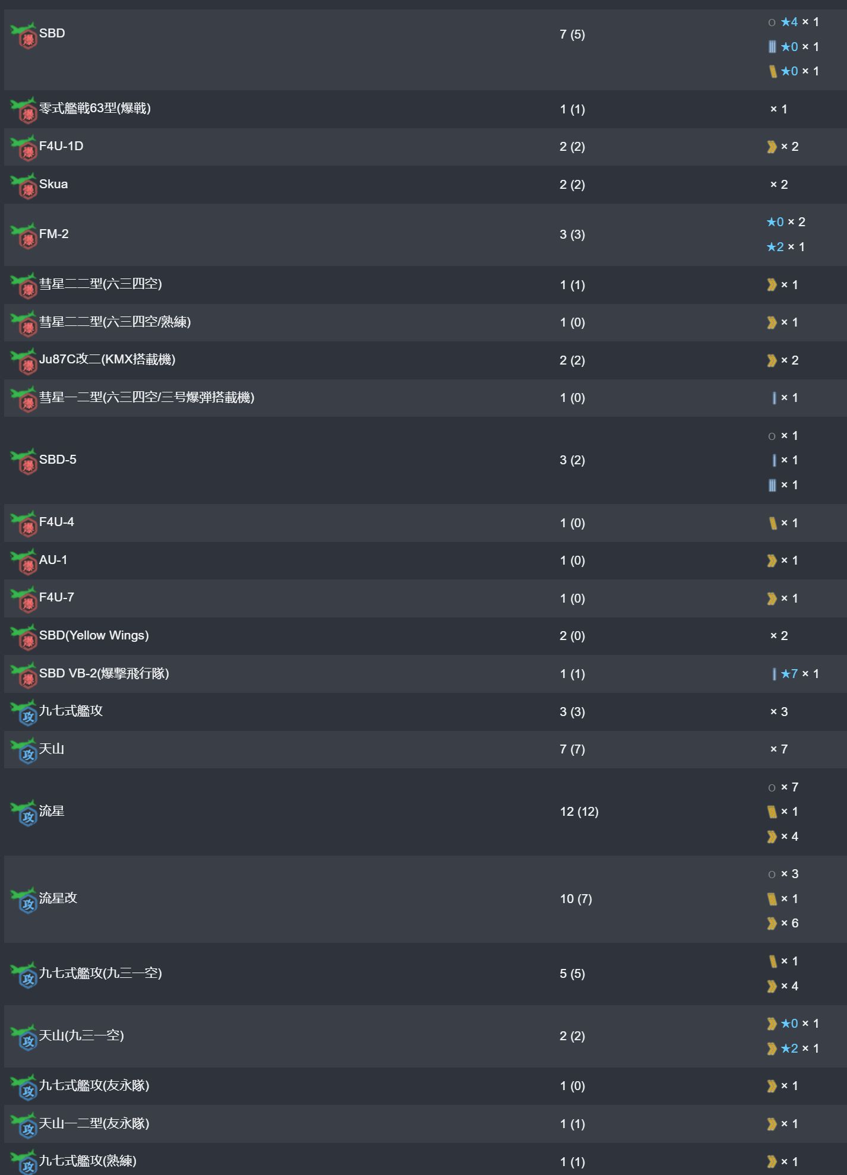Screen dimensions: 847x1175
Task: Click the dive bomber icon beside FM-2
Action: pos(24,236)
